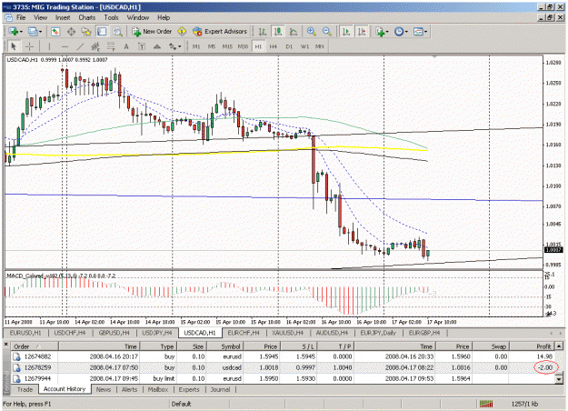Select the text label T tool
This screenshot has height=411, width=568.
pyautogui.click(x=142, y=46)
